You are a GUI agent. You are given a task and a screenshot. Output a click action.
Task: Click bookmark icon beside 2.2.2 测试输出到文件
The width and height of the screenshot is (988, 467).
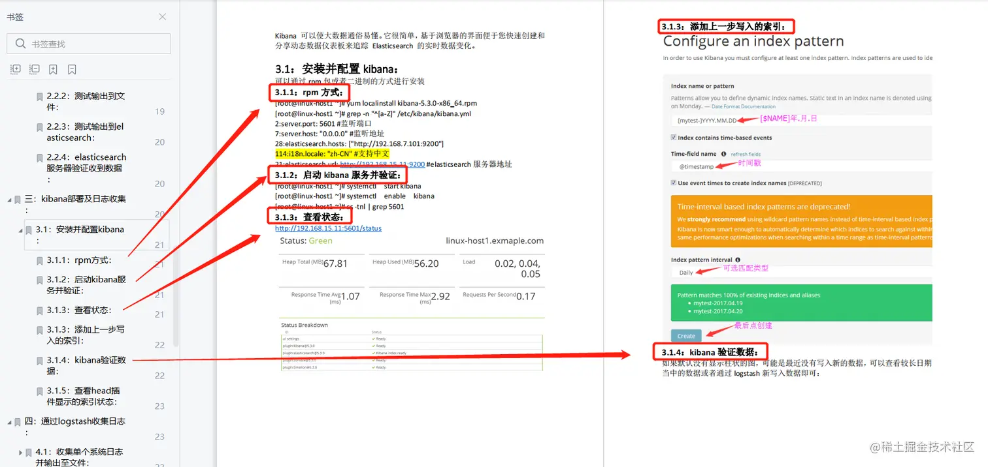tap(40, 97)
